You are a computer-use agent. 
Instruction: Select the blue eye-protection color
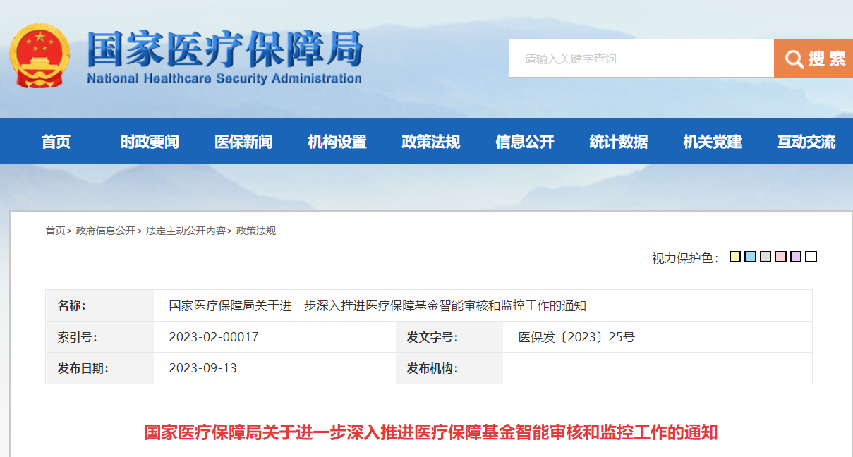(x=750, y=257)
